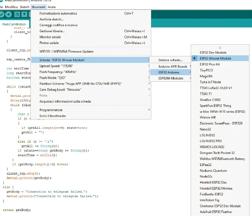Select Electronic SweetPeas ESP320 board
The height and width of the screenshot is (216, 252).
tap(220, 123)
